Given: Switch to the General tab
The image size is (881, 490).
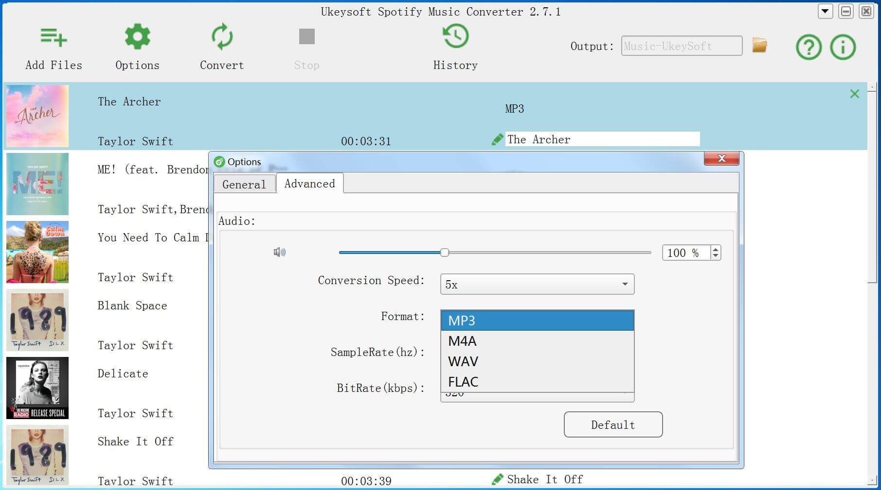Looking at the screenshot, I should pyautogui.click(x=244, y=185).
